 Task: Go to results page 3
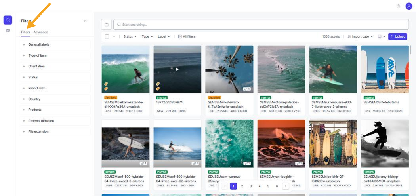click(251, 186)
